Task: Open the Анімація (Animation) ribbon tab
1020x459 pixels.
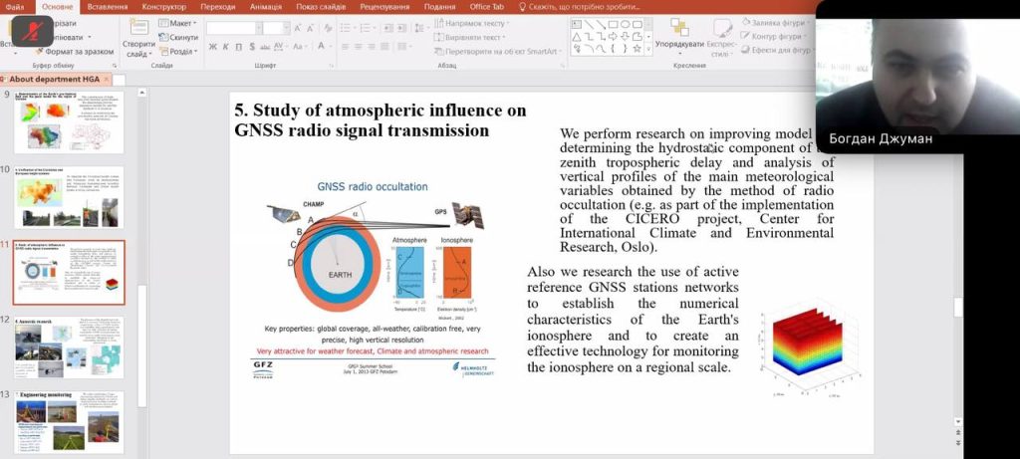Action: [x=265, y=6]
